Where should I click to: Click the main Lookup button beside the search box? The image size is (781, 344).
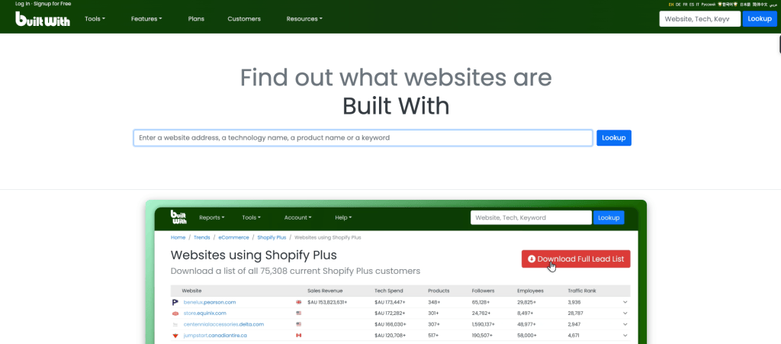click(614, 138)
